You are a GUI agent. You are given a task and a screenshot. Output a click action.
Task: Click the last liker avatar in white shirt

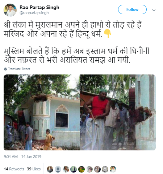(113, 169)
